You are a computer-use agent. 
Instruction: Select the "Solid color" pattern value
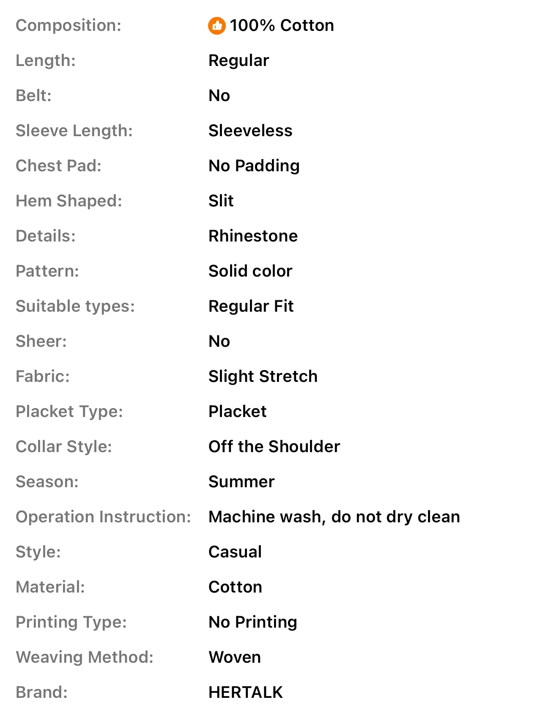tap(250, 271)
